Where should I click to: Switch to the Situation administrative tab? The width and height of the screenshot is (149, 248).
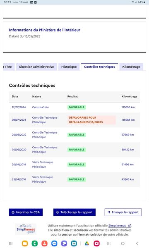pyautogui.click(x=36, y=67)
